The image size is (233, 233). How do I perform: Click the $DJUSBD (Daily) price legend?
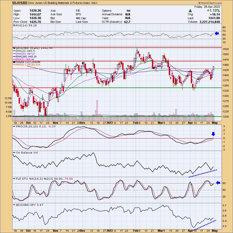[x=33, y=48]
